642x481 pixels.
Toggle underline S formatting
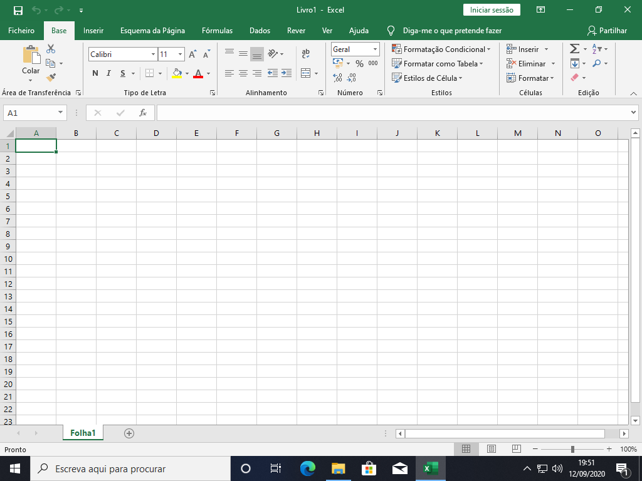click(x=123, y=73)
